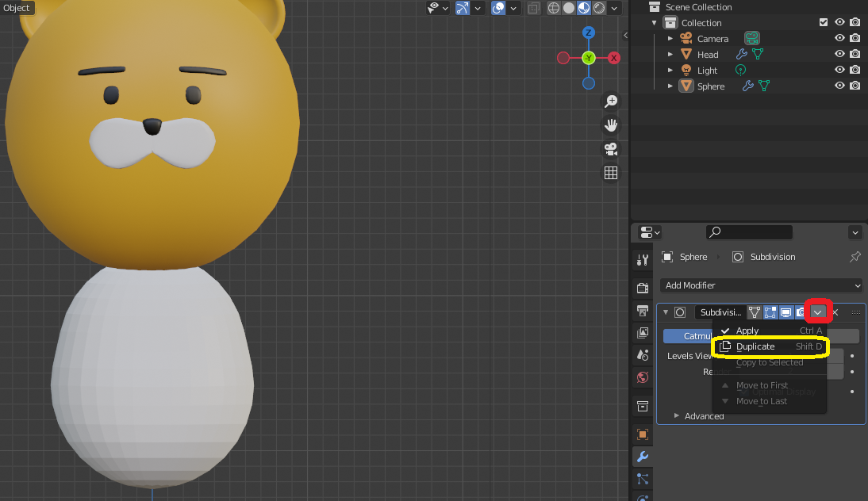Collapse the Collection tree in outliner

click(655, 23)
